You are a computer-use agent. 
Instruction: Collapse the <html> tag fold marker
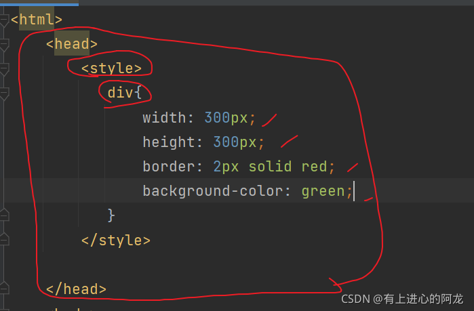(x=4, y=20)
